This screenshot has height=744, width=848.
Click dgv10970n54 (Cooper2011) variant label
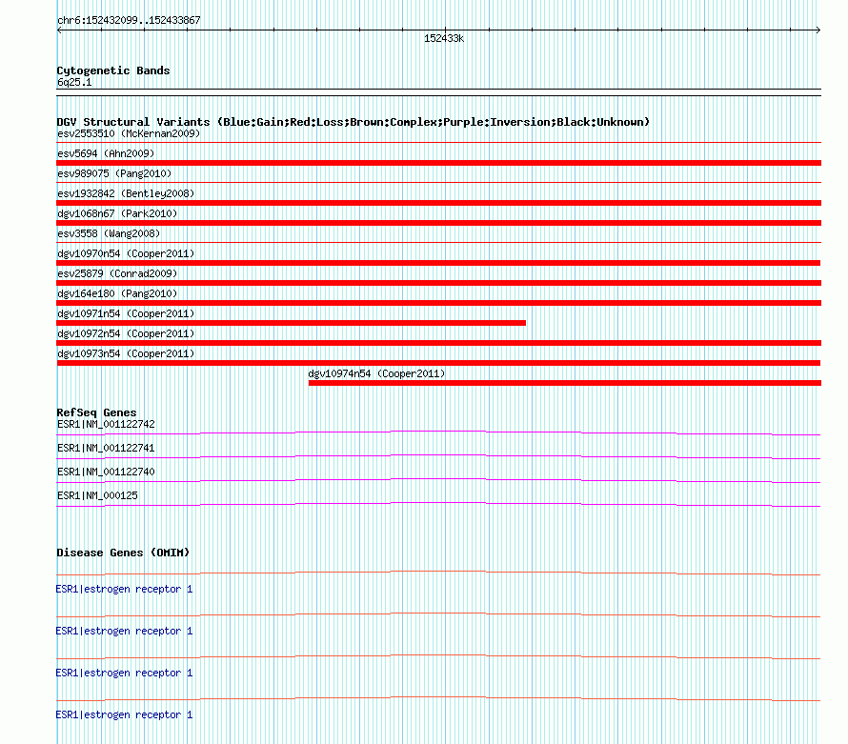[126, 253]
